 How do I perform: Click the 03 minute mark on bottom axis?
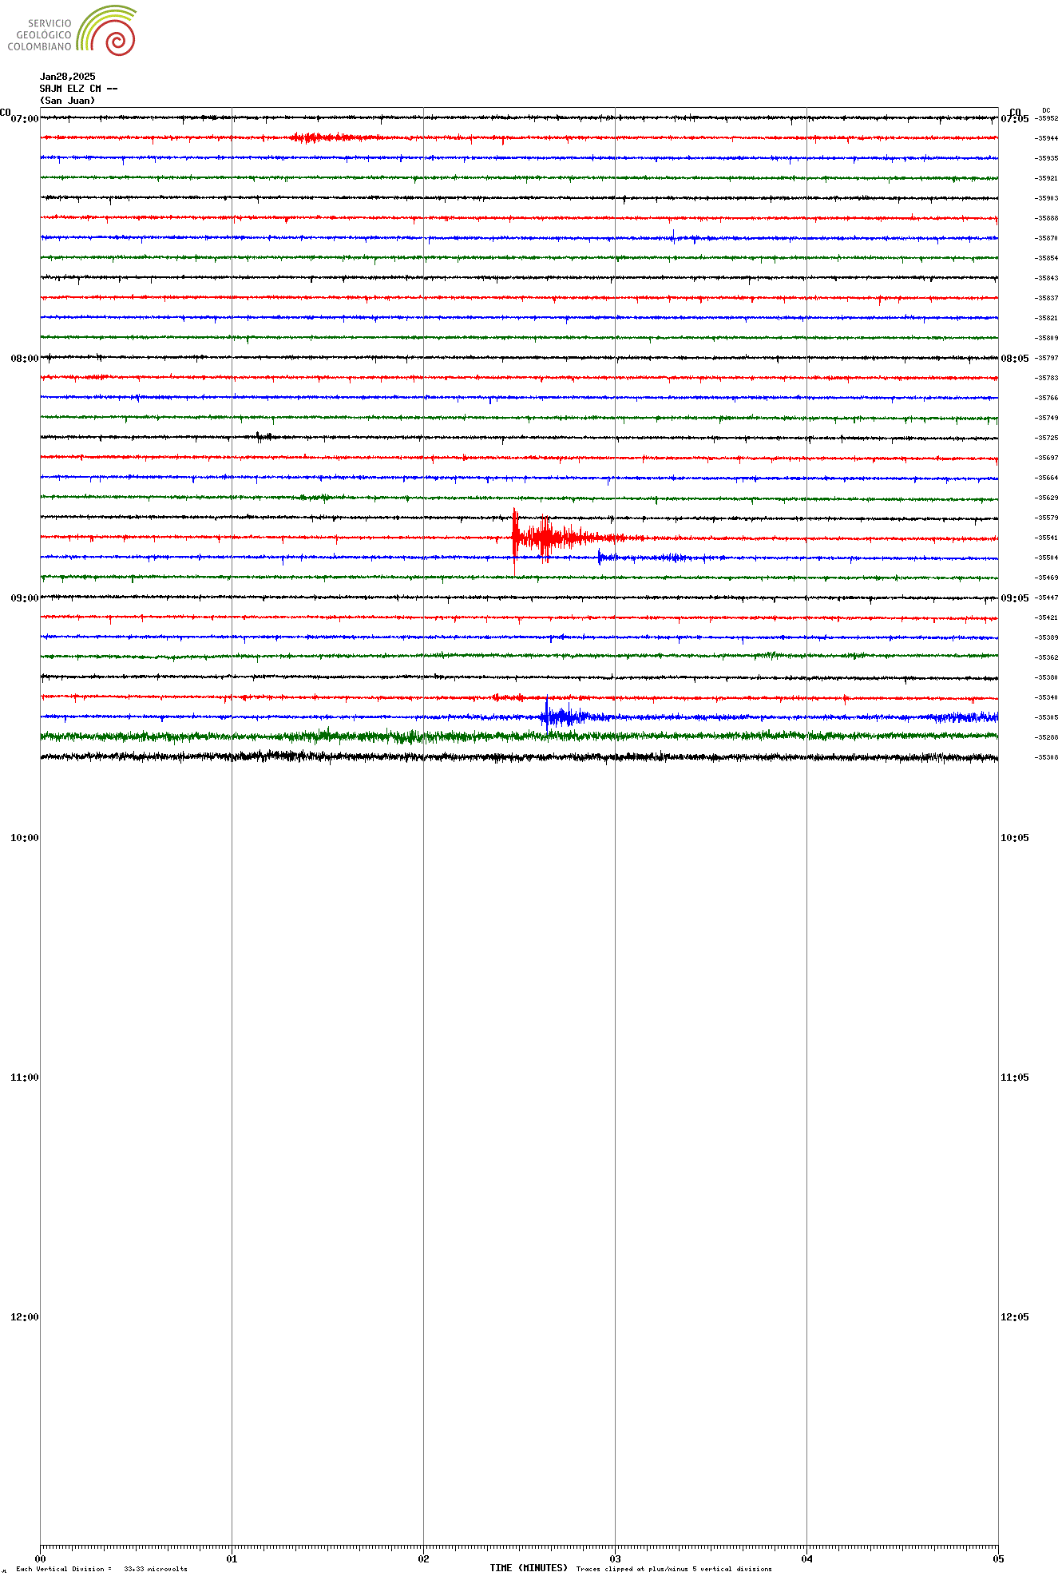pos(615,1558)
